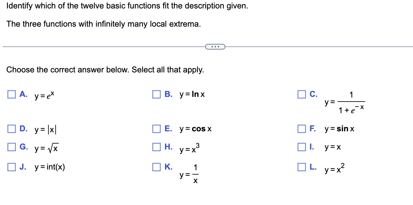Check option B for y = ln x

pyautogui.click(x=156, y=94)
